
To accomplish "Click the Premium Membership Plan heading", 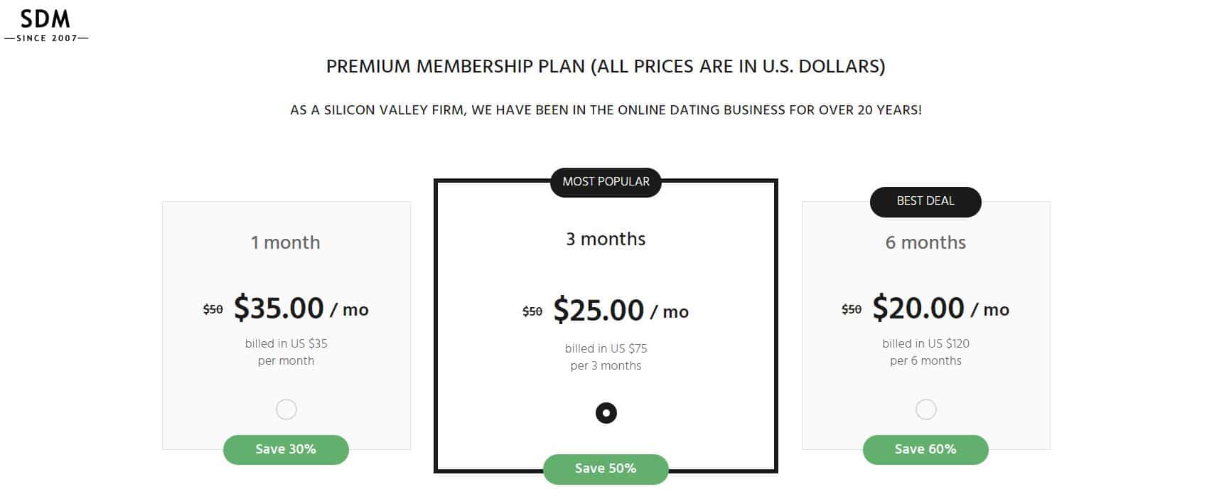I will click(x=606, y=66).
